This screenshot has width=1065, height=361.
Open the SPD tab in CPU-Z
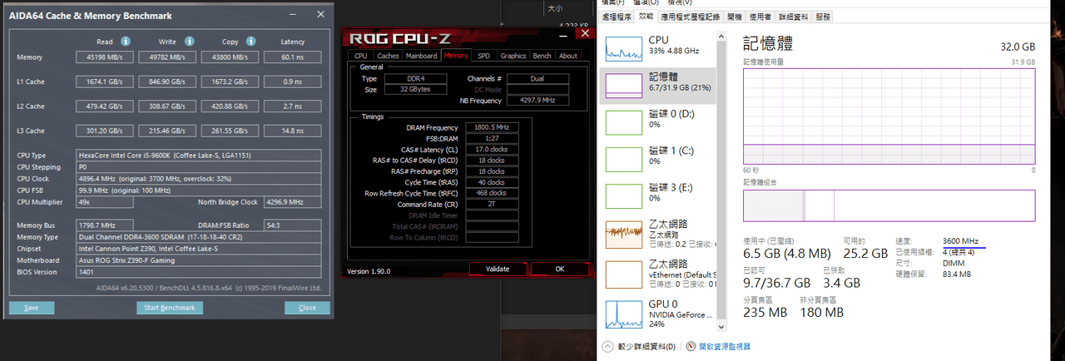[x=484, y=56]
